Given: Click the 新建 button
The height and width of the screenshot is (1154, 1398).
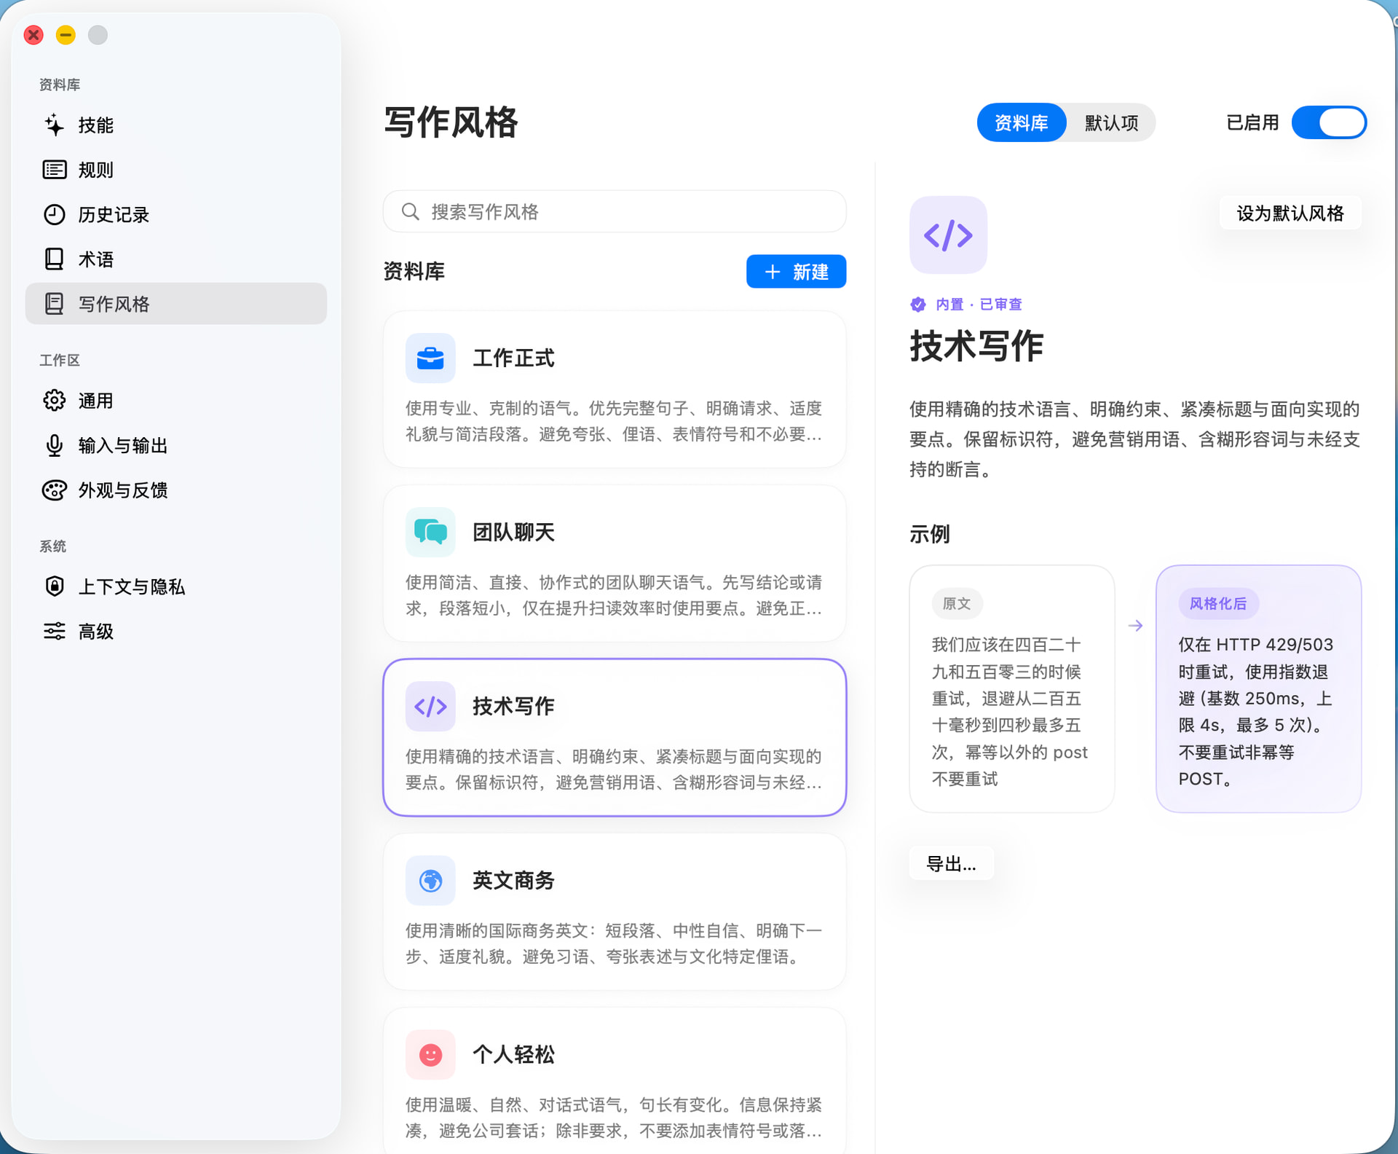Looking at the screenshot, I should click(796, 272).
